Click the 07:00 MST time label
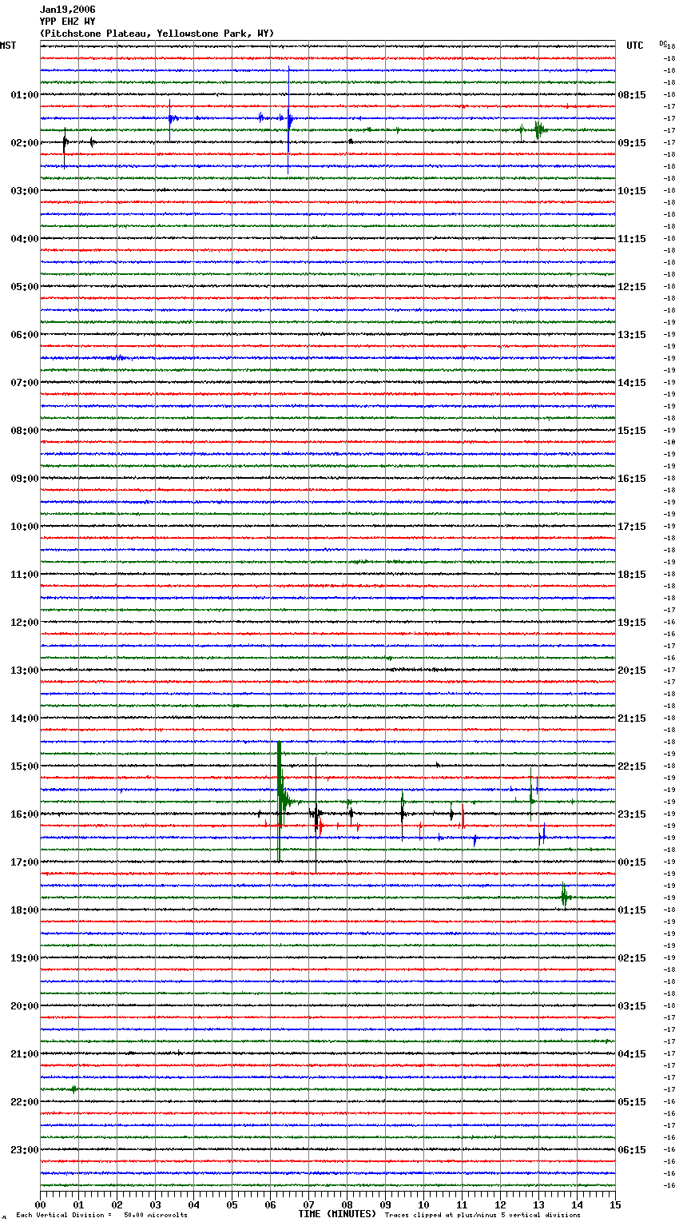 tap(25, 383)
